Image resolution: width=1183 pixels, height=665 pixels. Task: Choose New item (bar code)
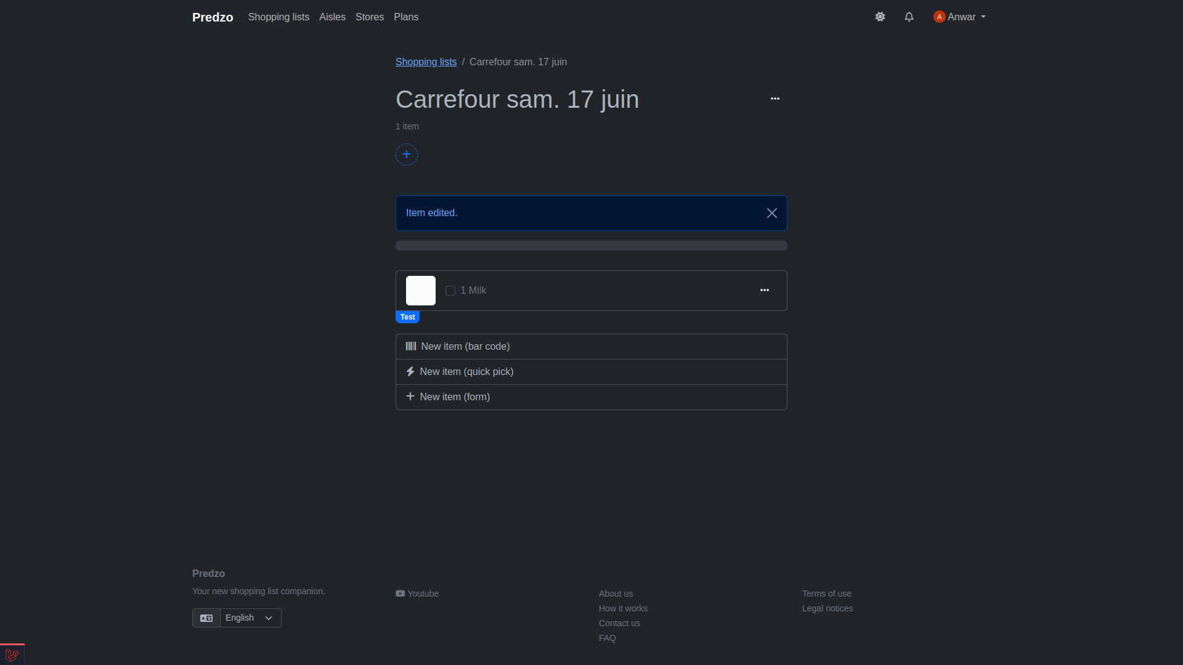[465, 347]
